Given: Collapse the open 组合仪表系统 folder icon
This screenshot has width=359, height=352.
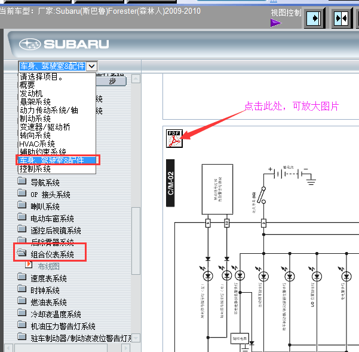Looking at the screenshot, I should point(22,253).
